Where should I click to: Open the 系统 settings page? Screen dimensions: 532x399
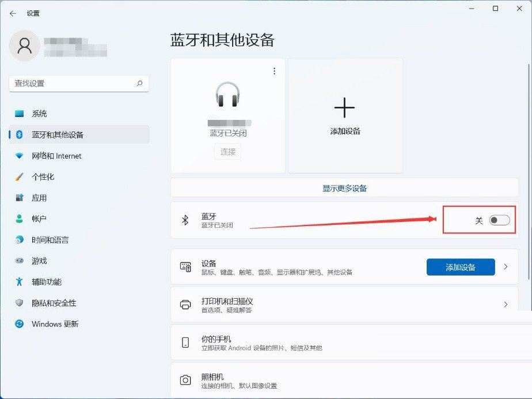pos(79,114)
